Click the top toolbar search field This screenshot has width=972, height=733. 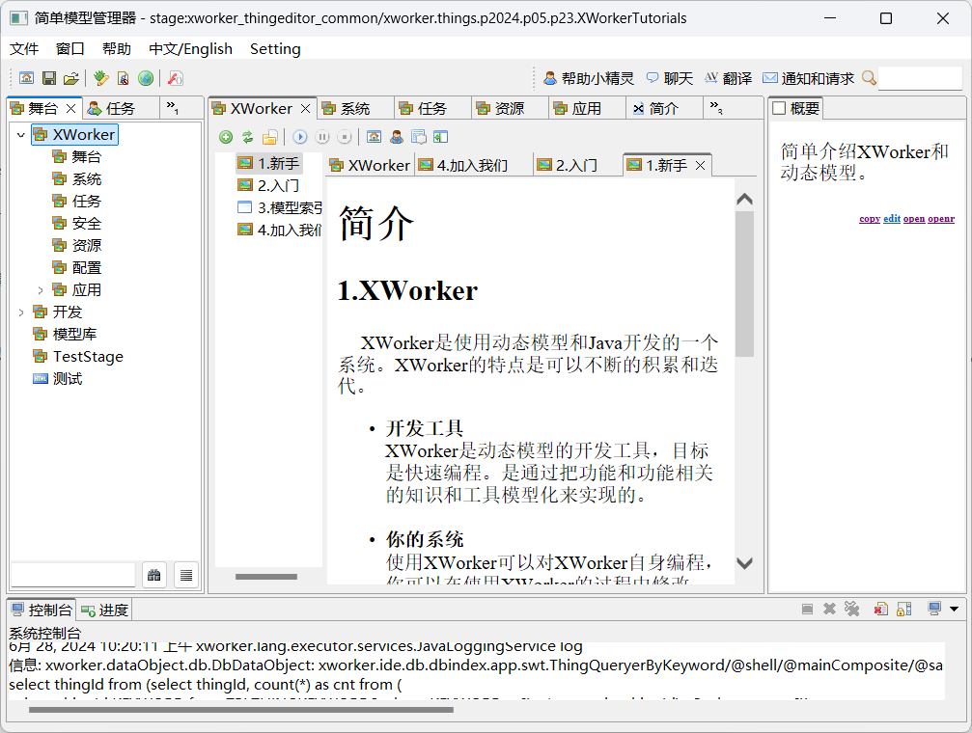(920, 78)
